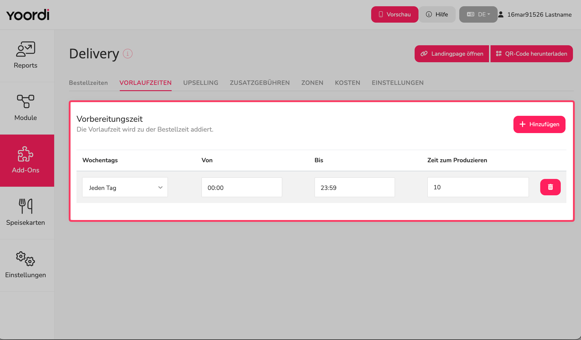
Task: Click the yoordi logo
Action: [28, 15]
